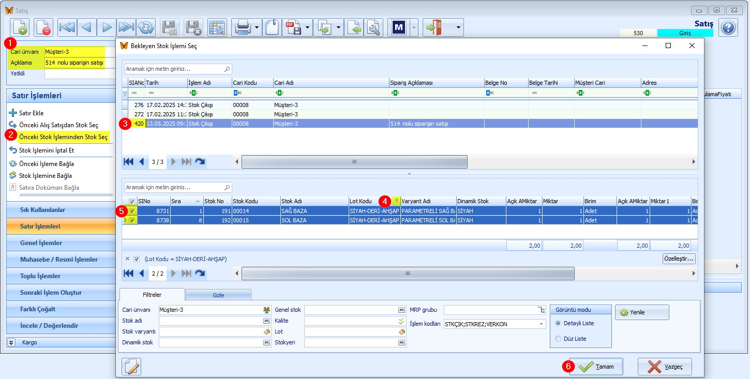Click the checkmark icon in Kalite field
This screenshot has width=750, height=379.
401,321
